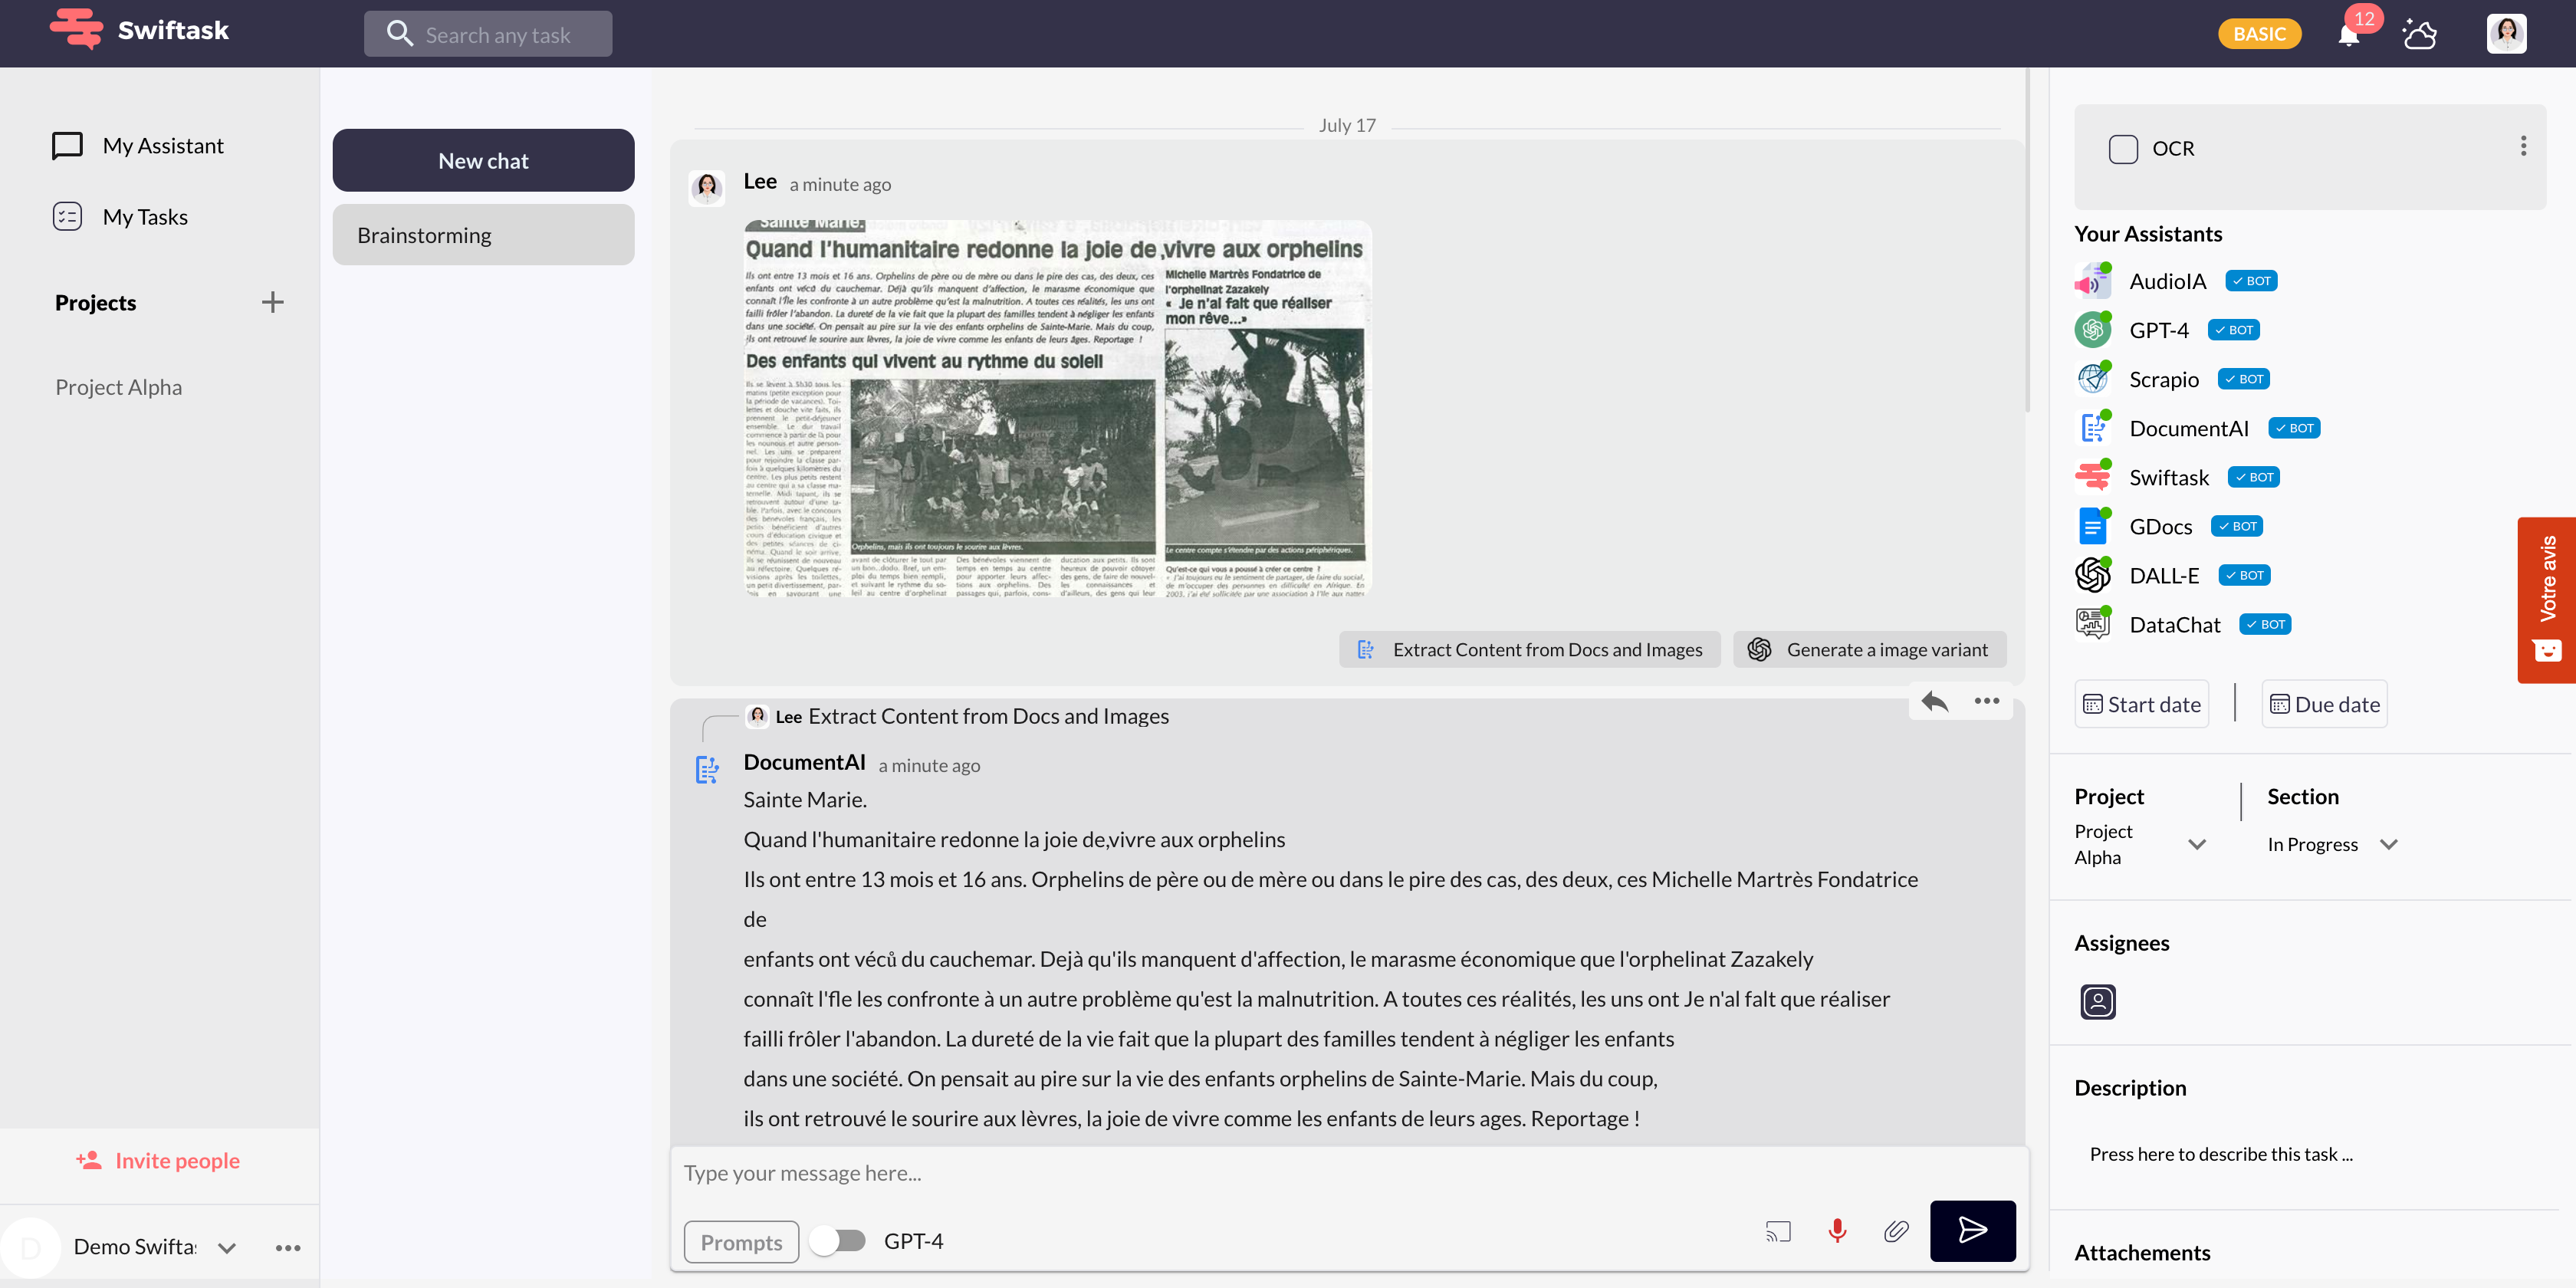Open the notifications bell icon

(x=2348, y=35)
